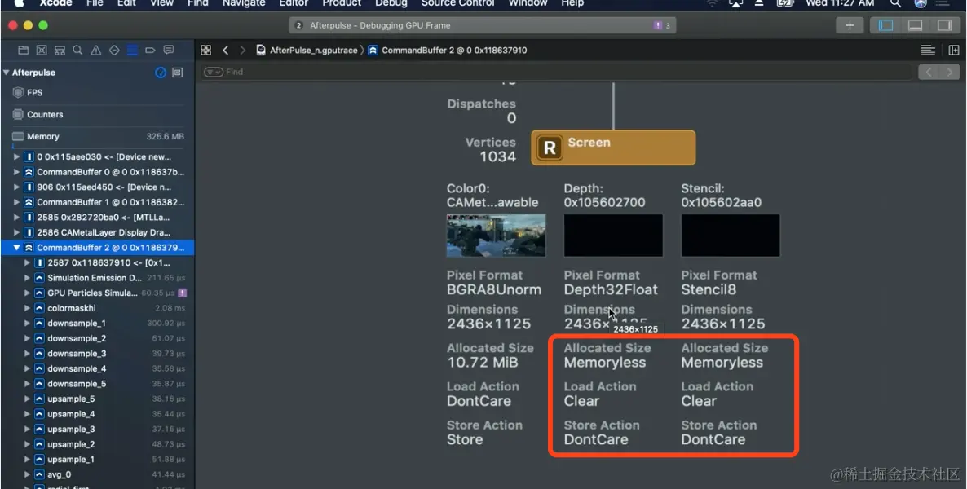This screenshot has height=489, width=967.
Task: Open the Report navigator icon
Action: click(x=168, y=51)
